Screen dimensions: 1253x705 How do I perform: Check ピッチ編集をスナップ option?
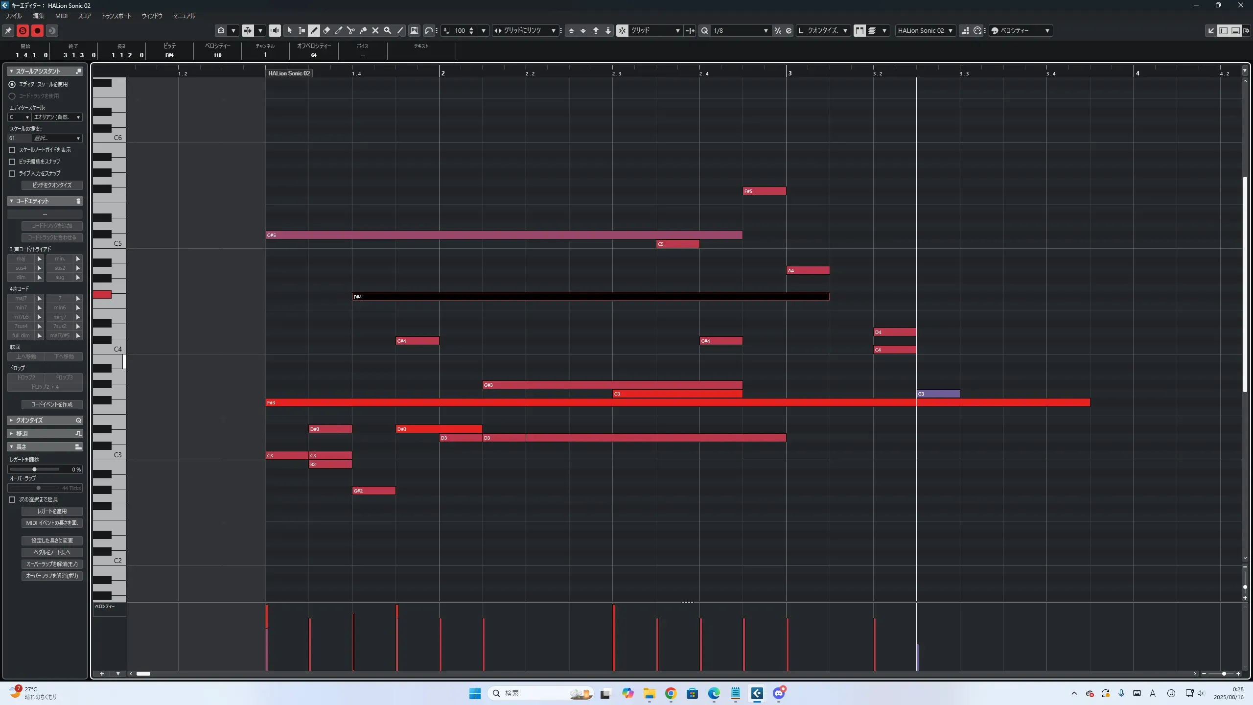(12, 162)
